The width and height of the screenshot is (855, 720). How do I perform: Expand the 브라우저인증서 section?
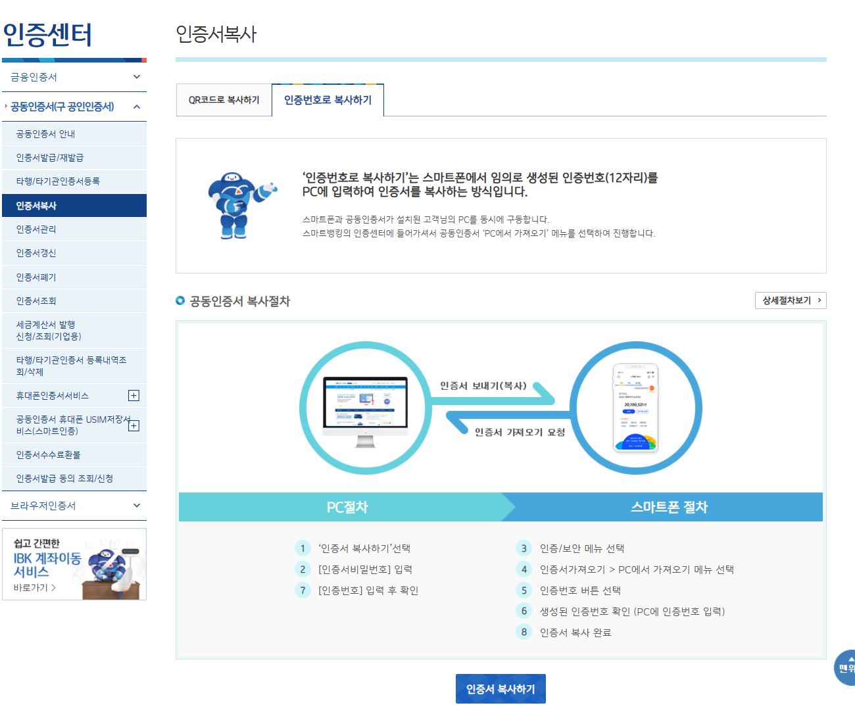pyautogui.click(x=74, y=506)
